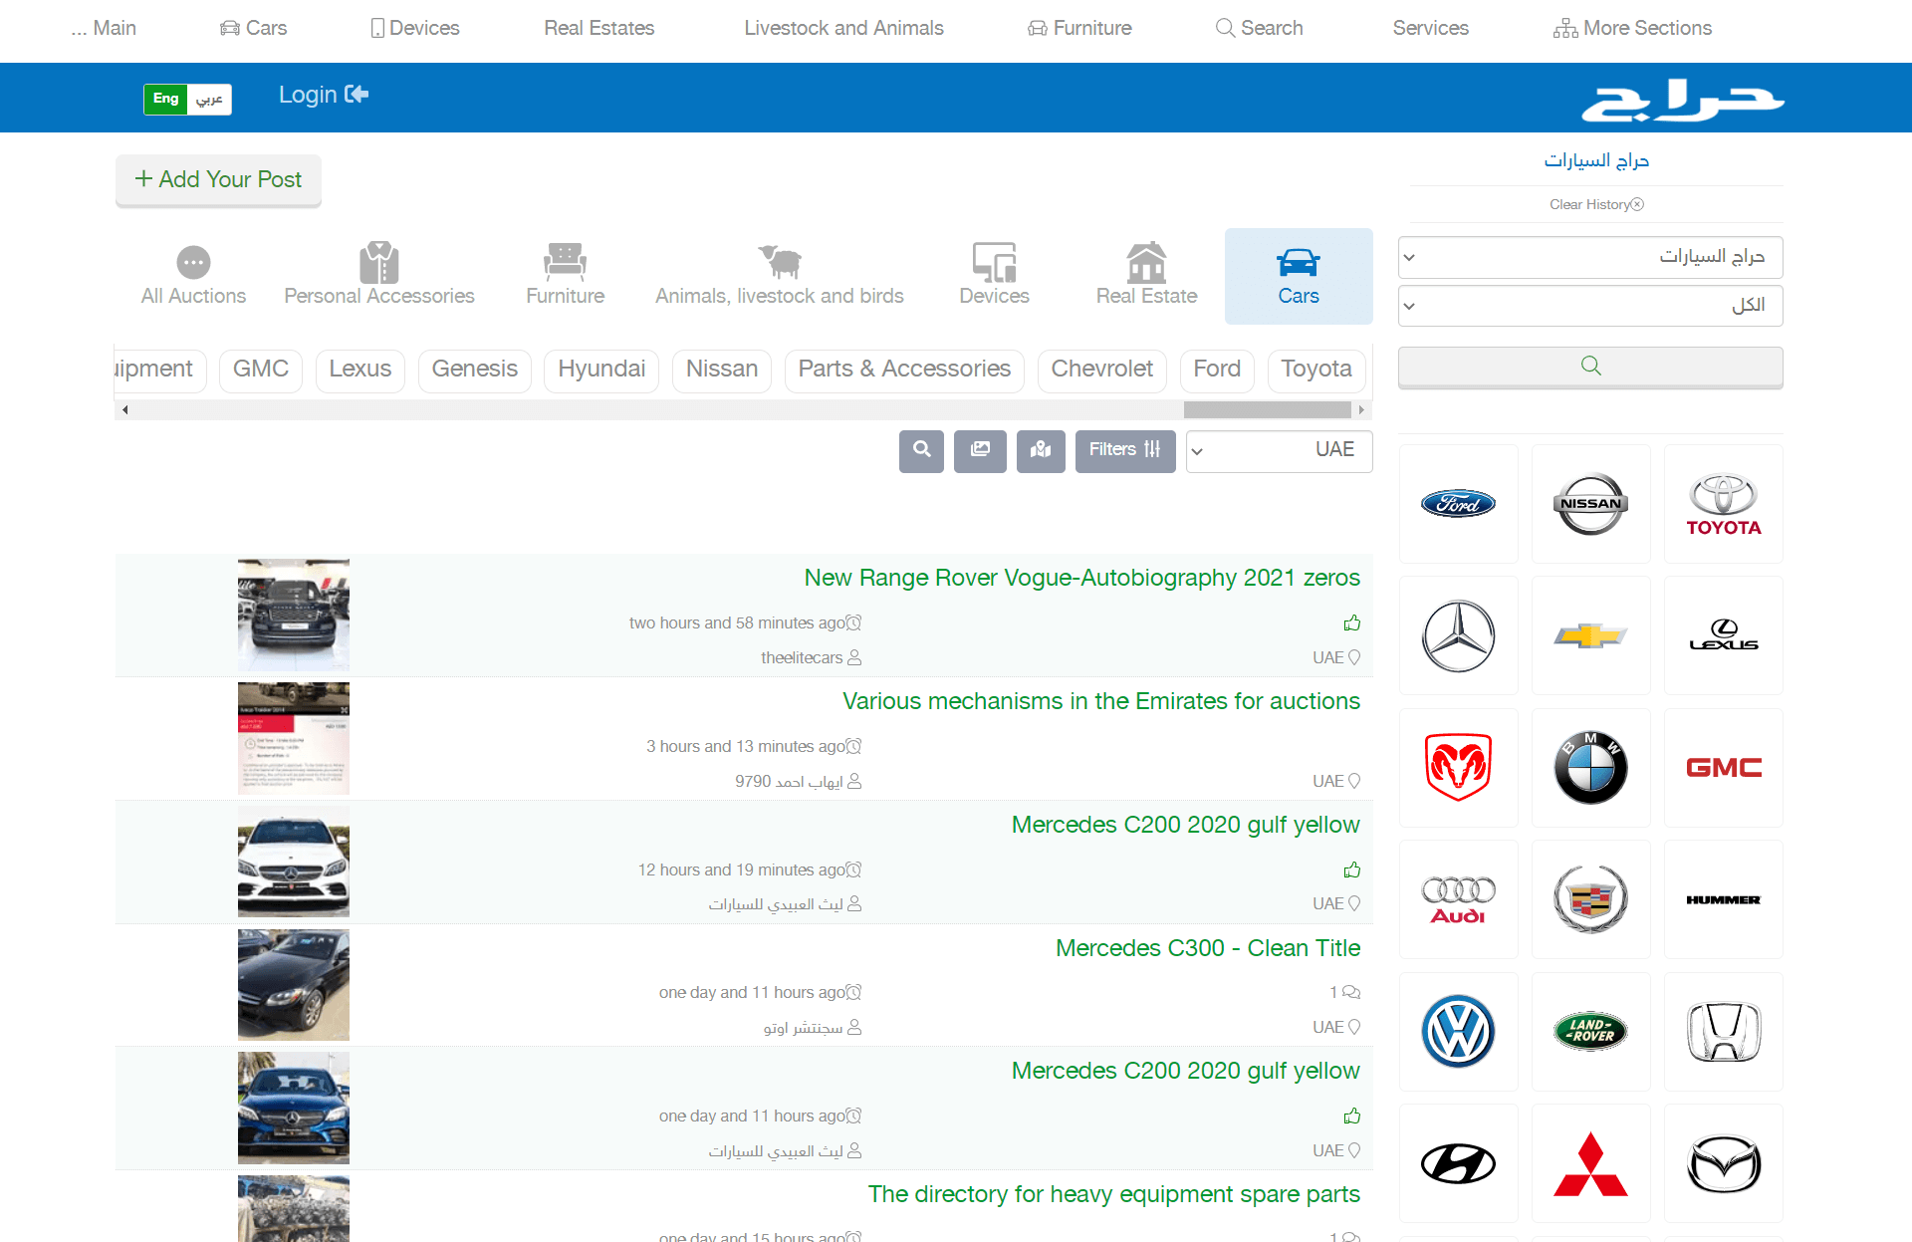Screen dimensions: 1912x1242
Task: Open the map view icon button
Action: tap(1041, 450)
